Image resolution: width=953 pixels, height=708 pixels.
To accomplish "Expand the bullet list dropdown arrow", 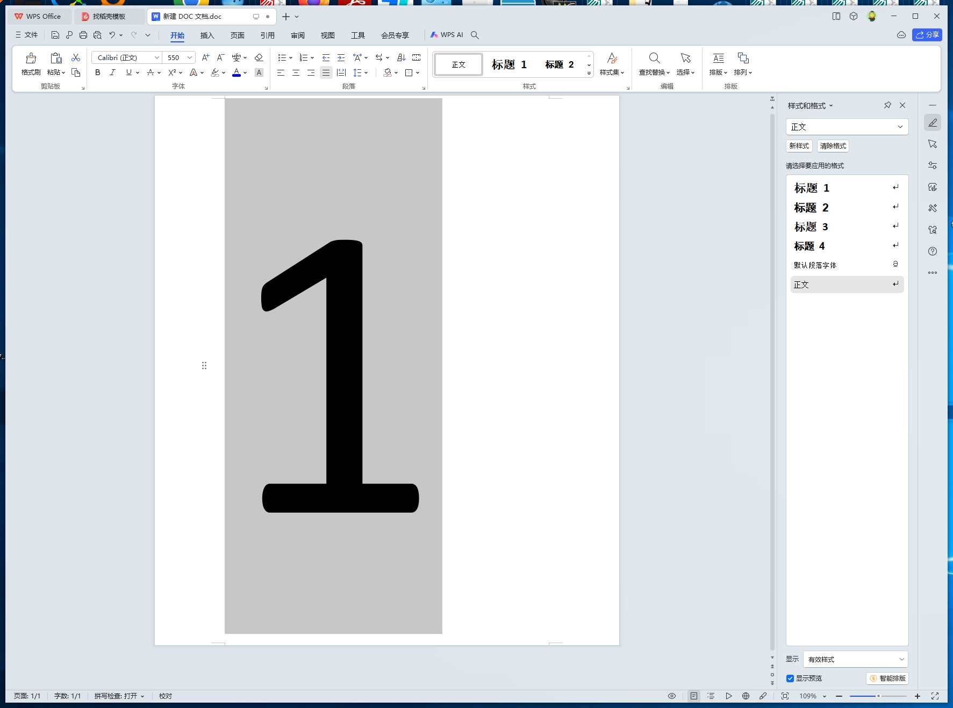I will [x=291, y=57].
